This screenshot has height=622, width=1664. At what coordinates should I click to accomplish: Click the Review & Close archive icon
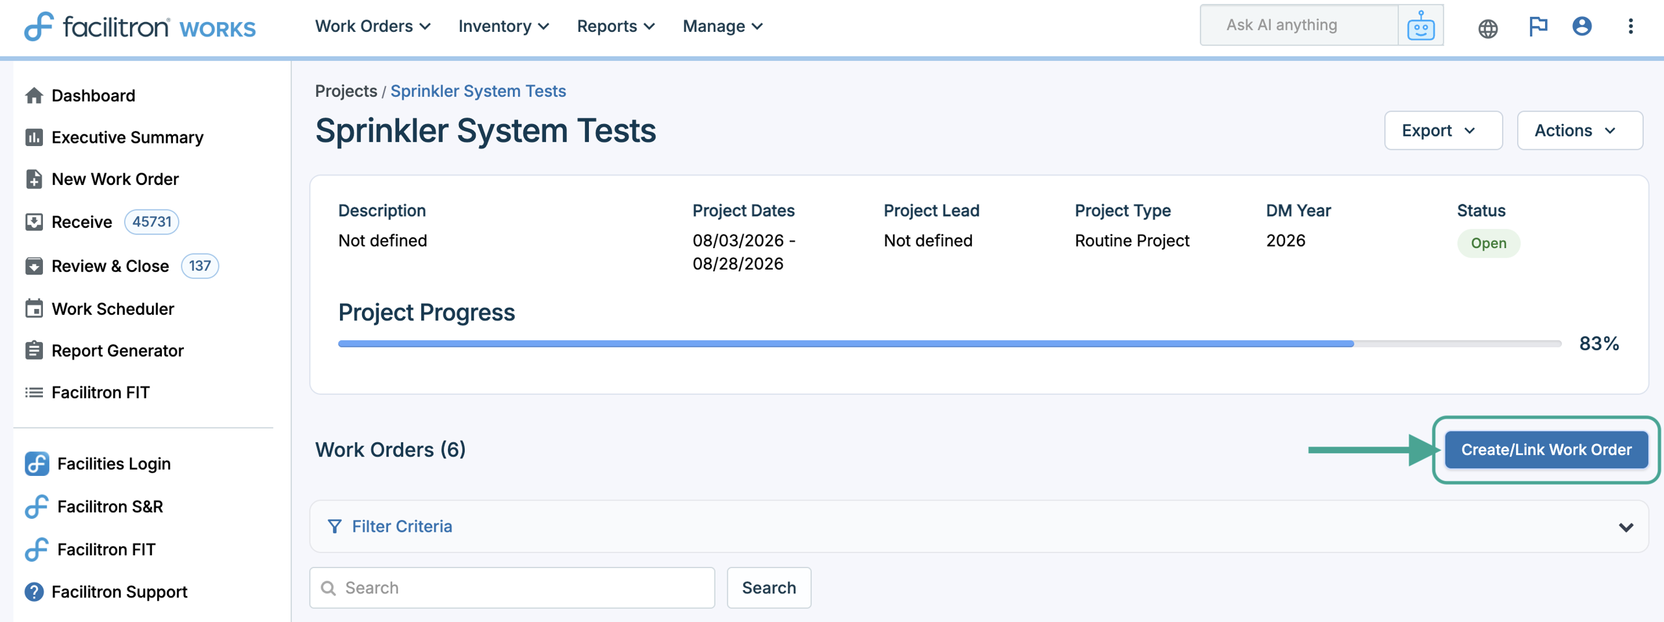tap(34, 266)
